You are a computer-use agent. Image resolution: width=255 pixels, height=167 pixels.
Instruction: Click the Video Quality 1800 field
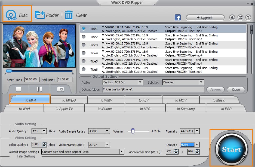(36, 144)
